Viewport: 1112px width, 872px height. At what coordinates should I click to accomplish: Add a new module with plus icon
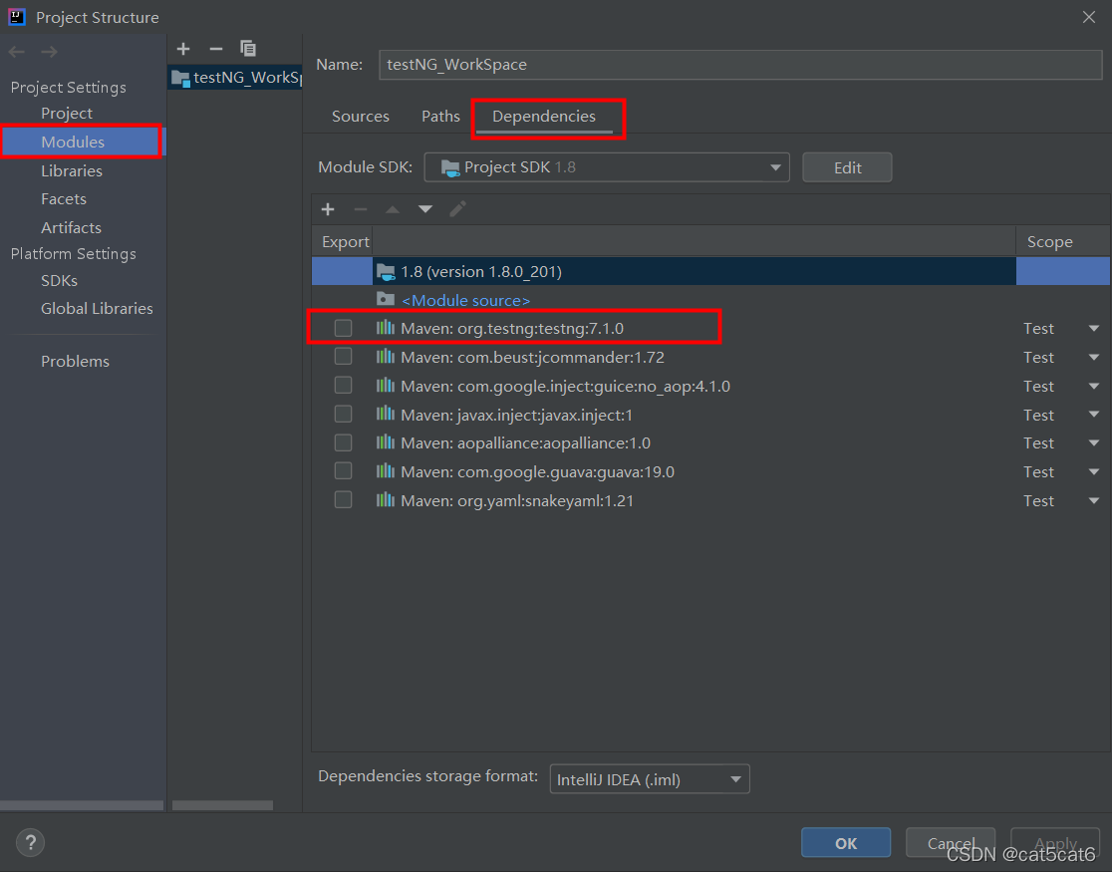pyautogui.click(x=183, y=48)
